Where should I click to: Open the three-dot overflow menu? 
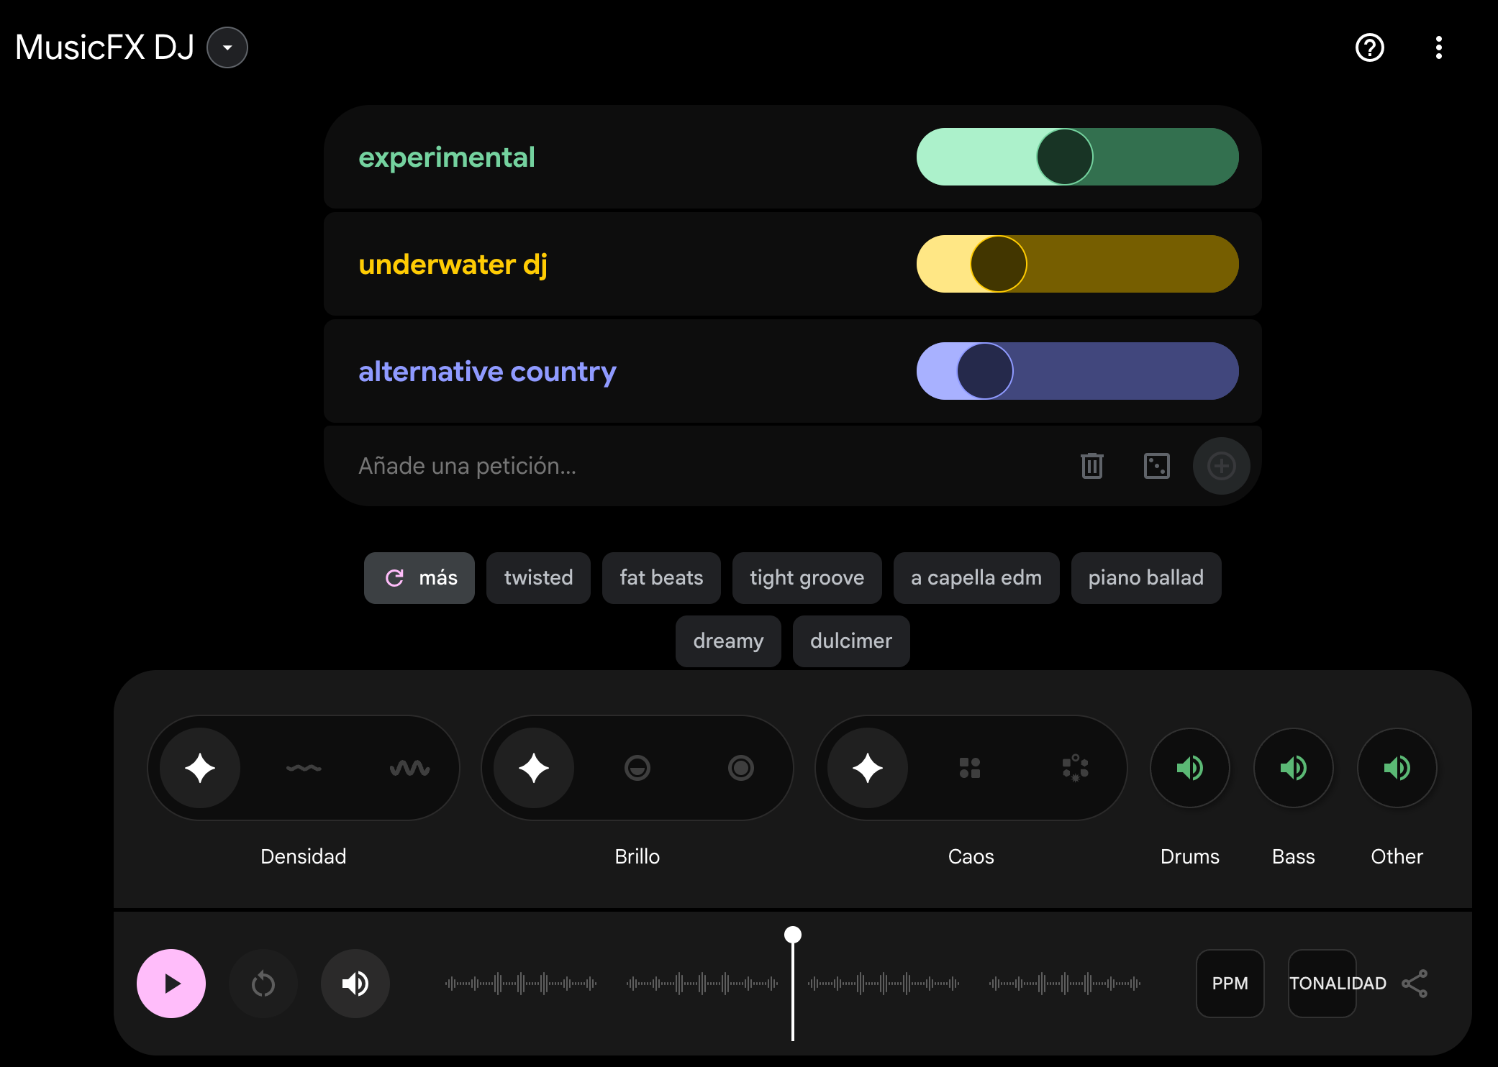pyautogui.click(x=1438, y=48)
